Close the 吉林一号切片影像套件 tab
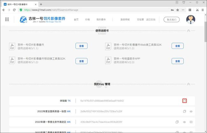This screenshot has height=133, width=207. [36, 4]
